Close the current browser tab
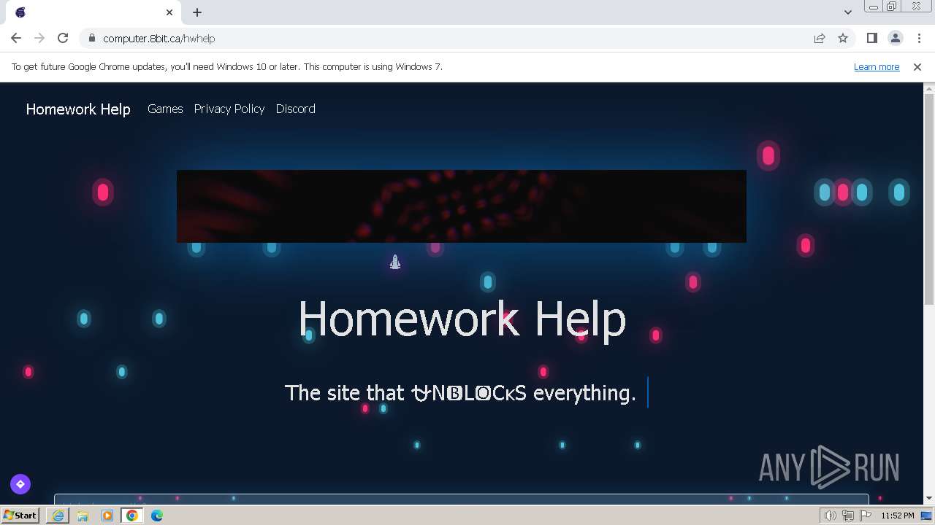 [x=169, y=12]
